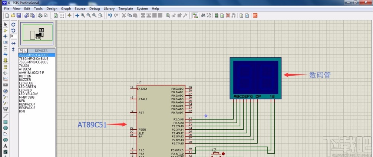This screenshot has height=157, width=373.
Task: Copy selection to clipboard
Action: click(129, 16)
